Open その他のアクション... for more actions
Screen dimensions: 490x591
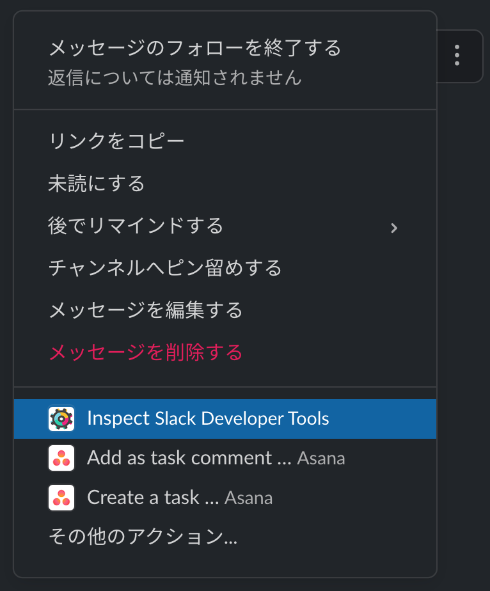coord(143,537)
